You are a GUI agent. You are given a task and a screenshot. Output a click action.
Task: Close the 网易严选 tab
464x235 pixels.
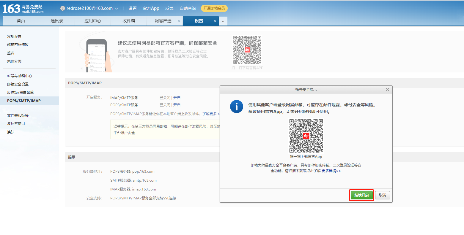point(179,21)
